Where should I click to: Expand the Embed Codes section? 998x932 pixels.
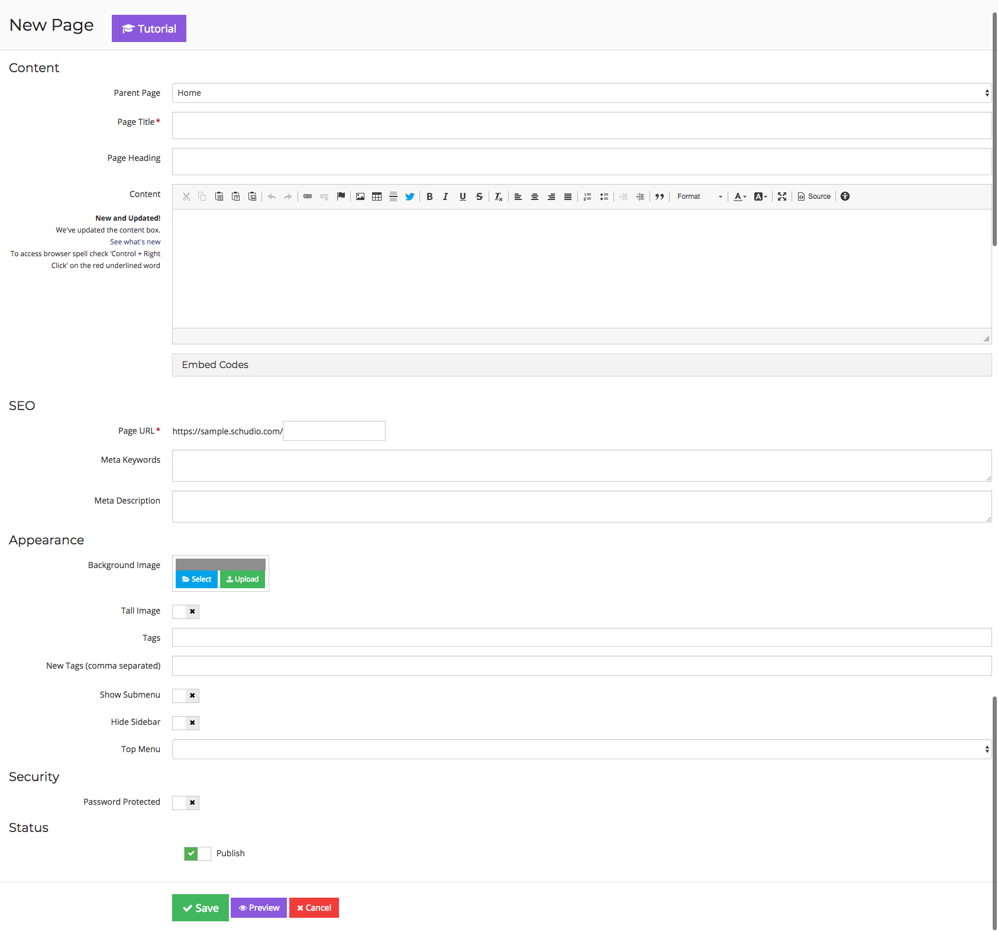[215, 365]
